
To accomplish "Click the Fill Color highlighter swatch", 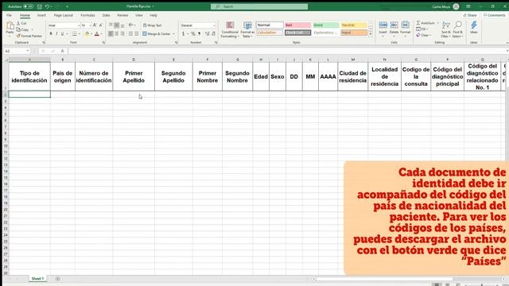I will tap(87, 33).
